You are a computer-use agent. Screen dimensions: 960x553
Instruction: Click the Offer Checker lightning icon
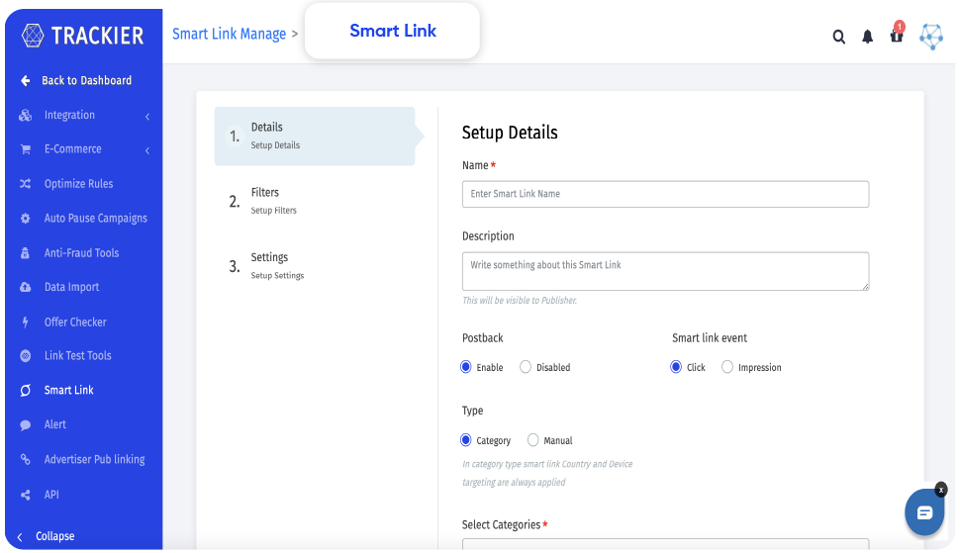point(26,323)
